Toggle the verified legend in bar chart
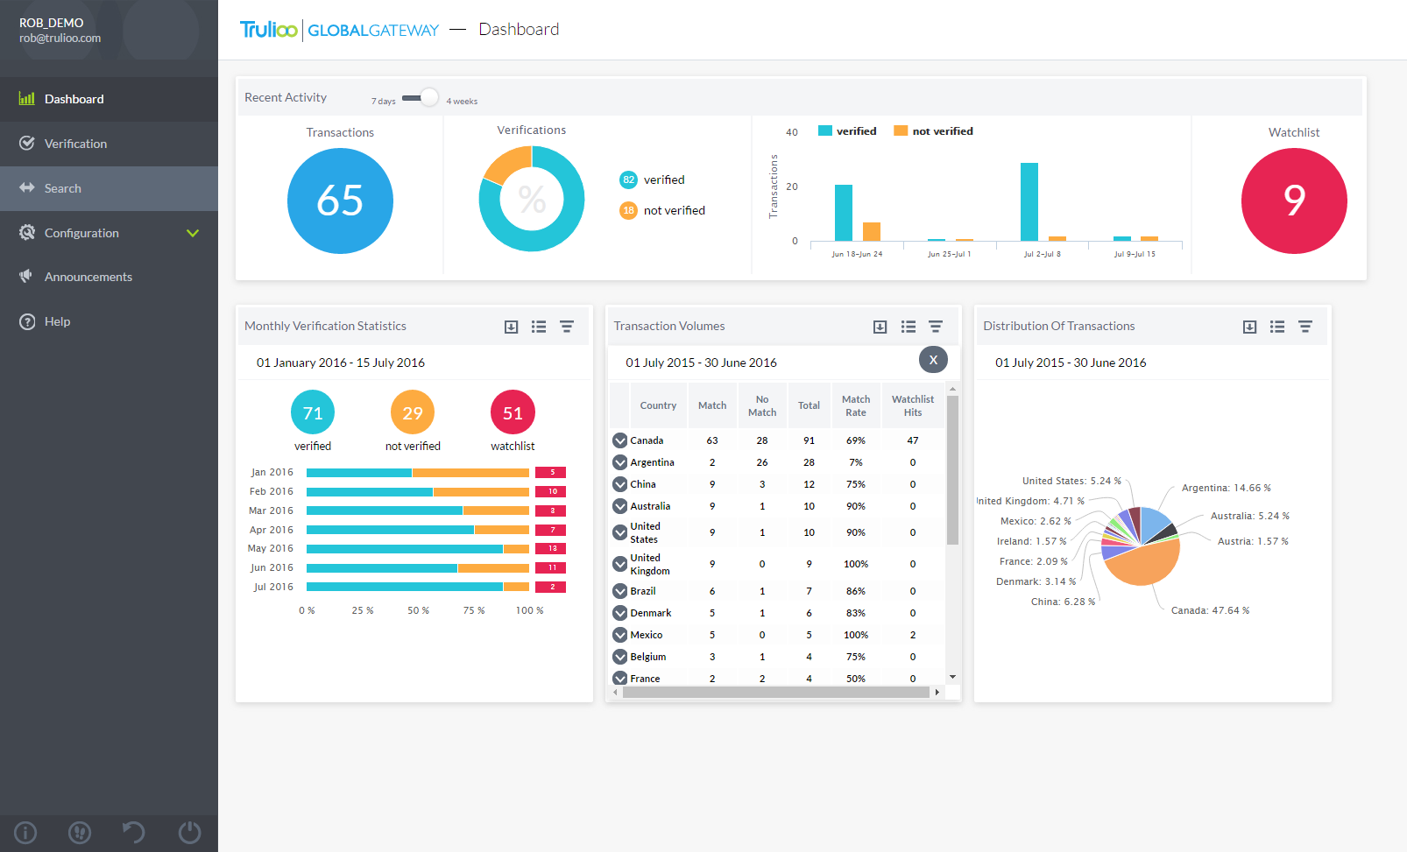1407x852 pixels. click(847, 131)
